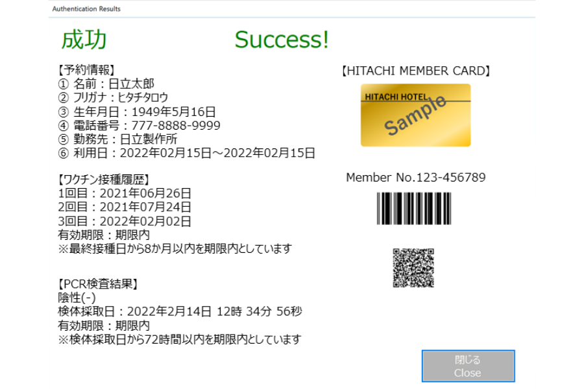Select the name line 名前：日立太郎

(x=106, y=84)
